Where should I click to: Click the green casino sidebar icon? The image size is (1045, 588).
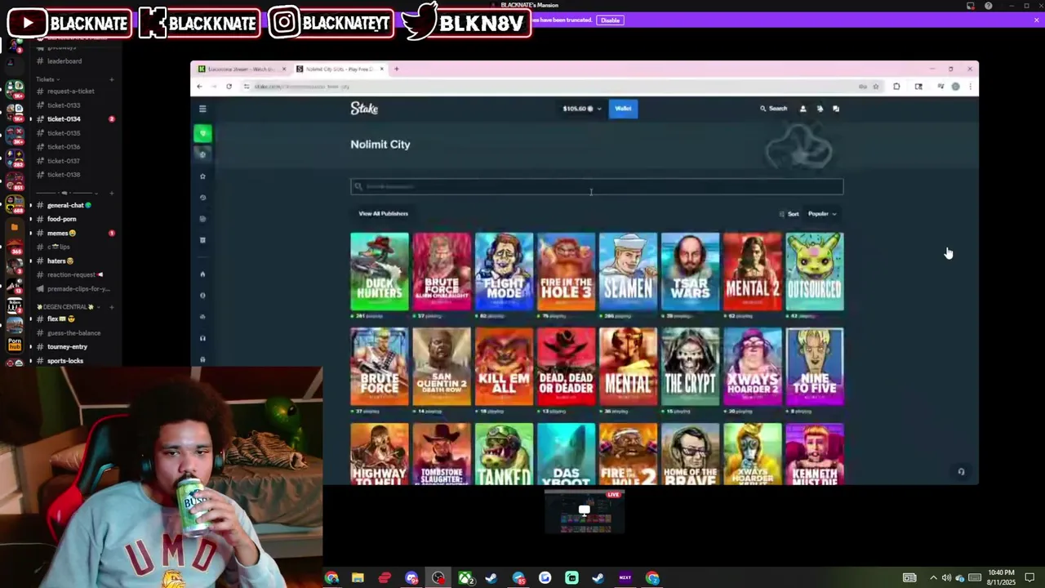pos(203,133)
